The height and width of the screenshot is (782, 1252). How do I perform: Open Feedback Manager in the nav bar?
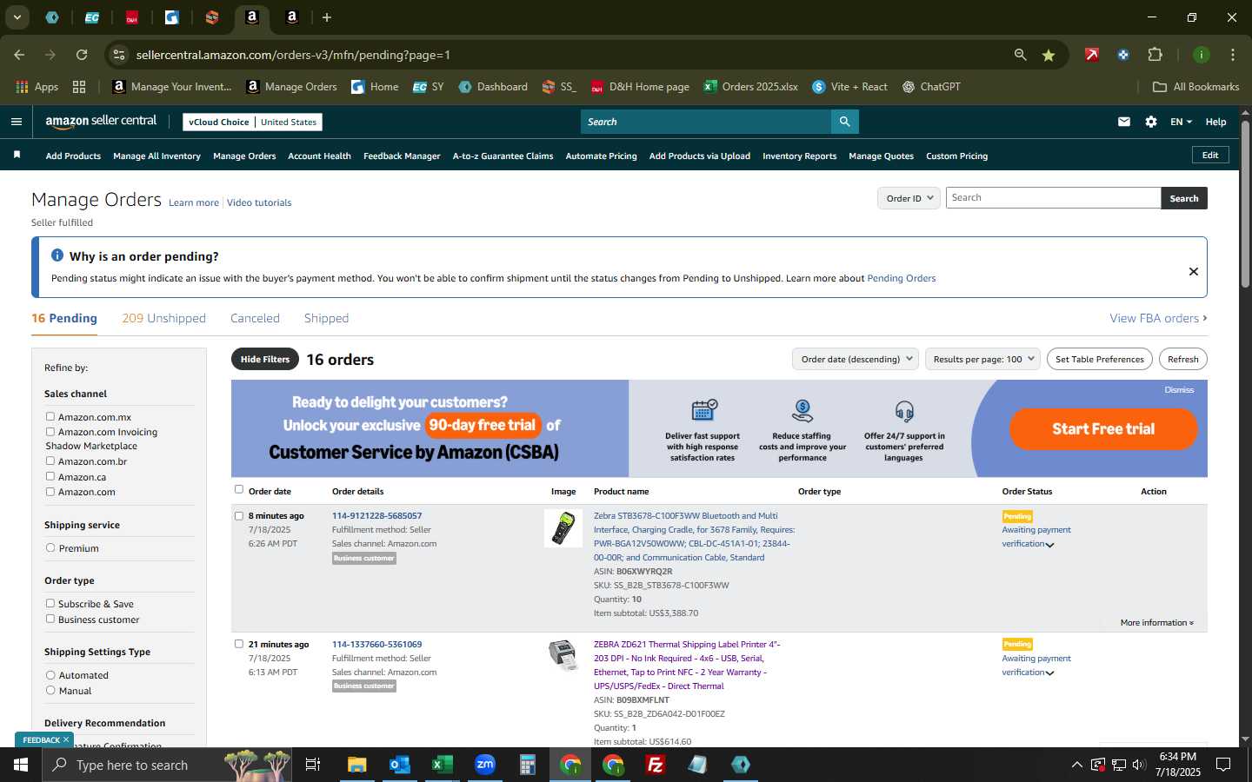point(402,156)
